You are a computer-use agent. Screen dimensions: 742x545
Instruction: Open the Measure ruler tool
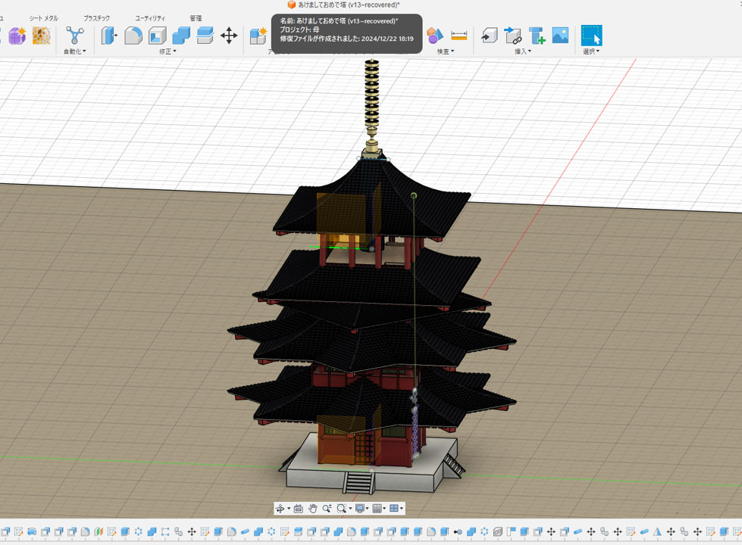click(x=459, y=36)
